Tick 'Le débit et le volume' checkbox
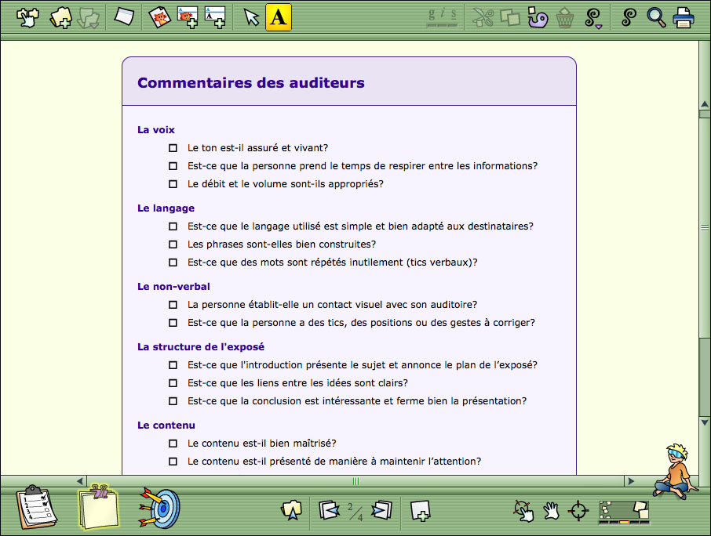711x536 pixels. tap(173, 184)
